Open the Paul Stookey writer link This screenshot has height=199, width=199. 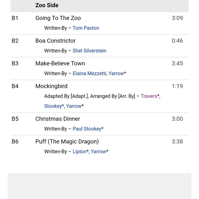tap(87, 129)
